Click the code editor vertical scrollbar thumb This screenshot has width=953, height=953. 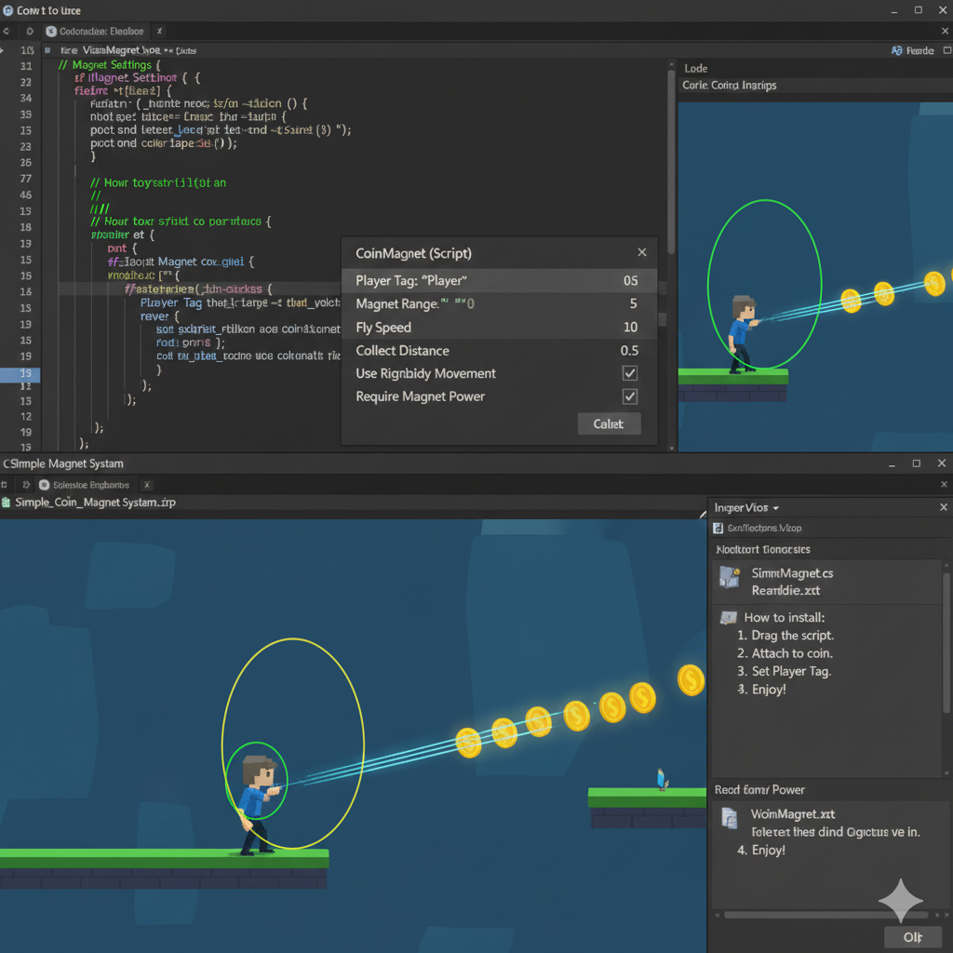671,161
